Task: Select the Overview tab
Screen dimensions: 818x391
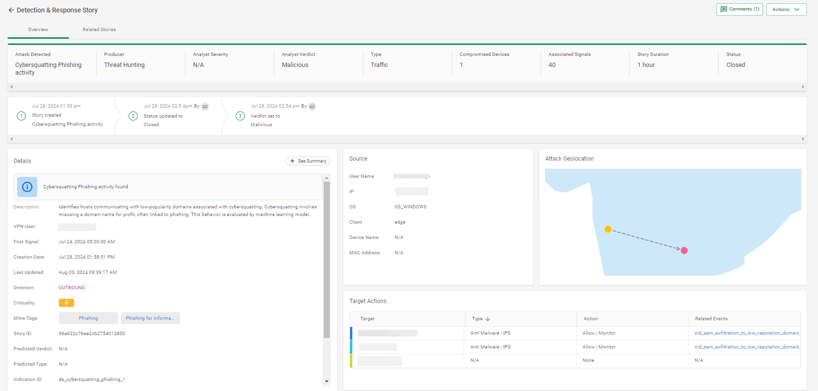Action: 38,30
